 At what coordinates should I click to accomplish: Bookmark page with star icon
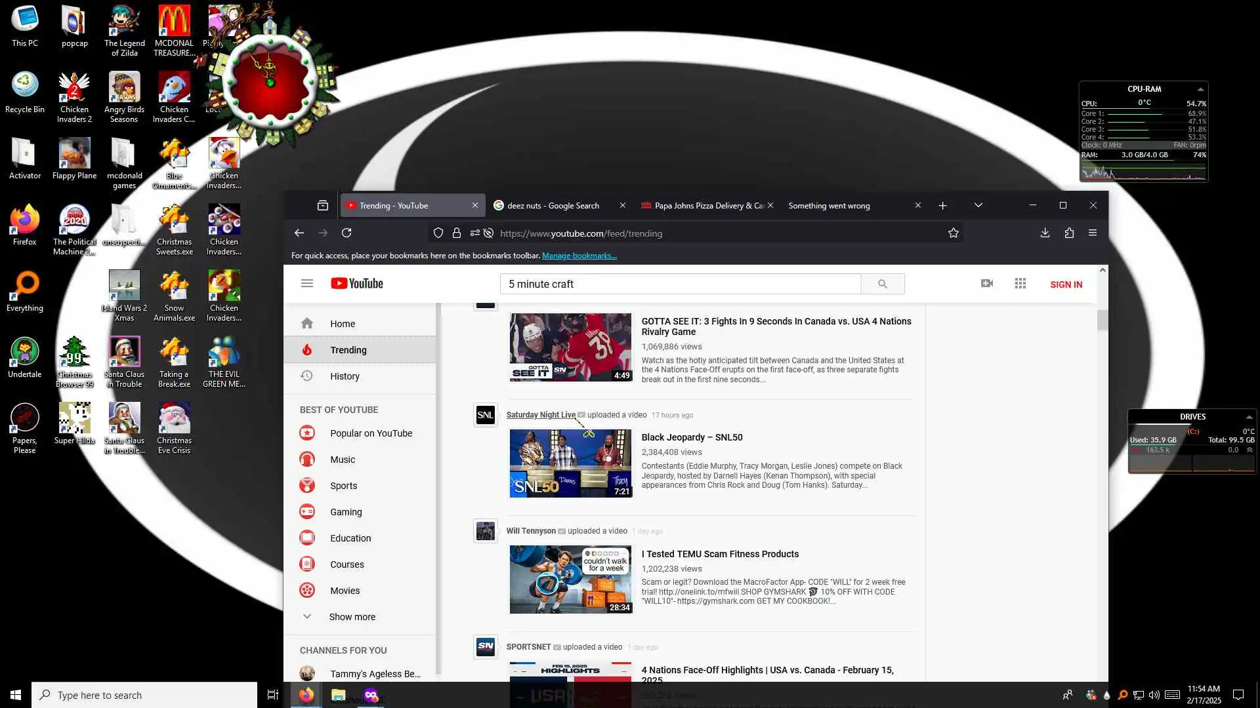pos(953,233)
